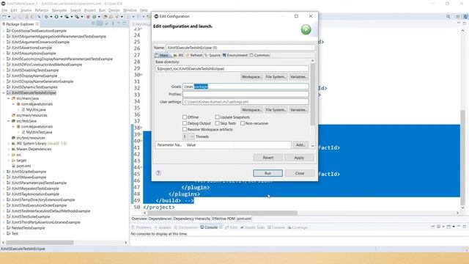This screenshot has height=264, width=469.
Task: Click Variables... button under User settings
Action: (x=298, y=110)
